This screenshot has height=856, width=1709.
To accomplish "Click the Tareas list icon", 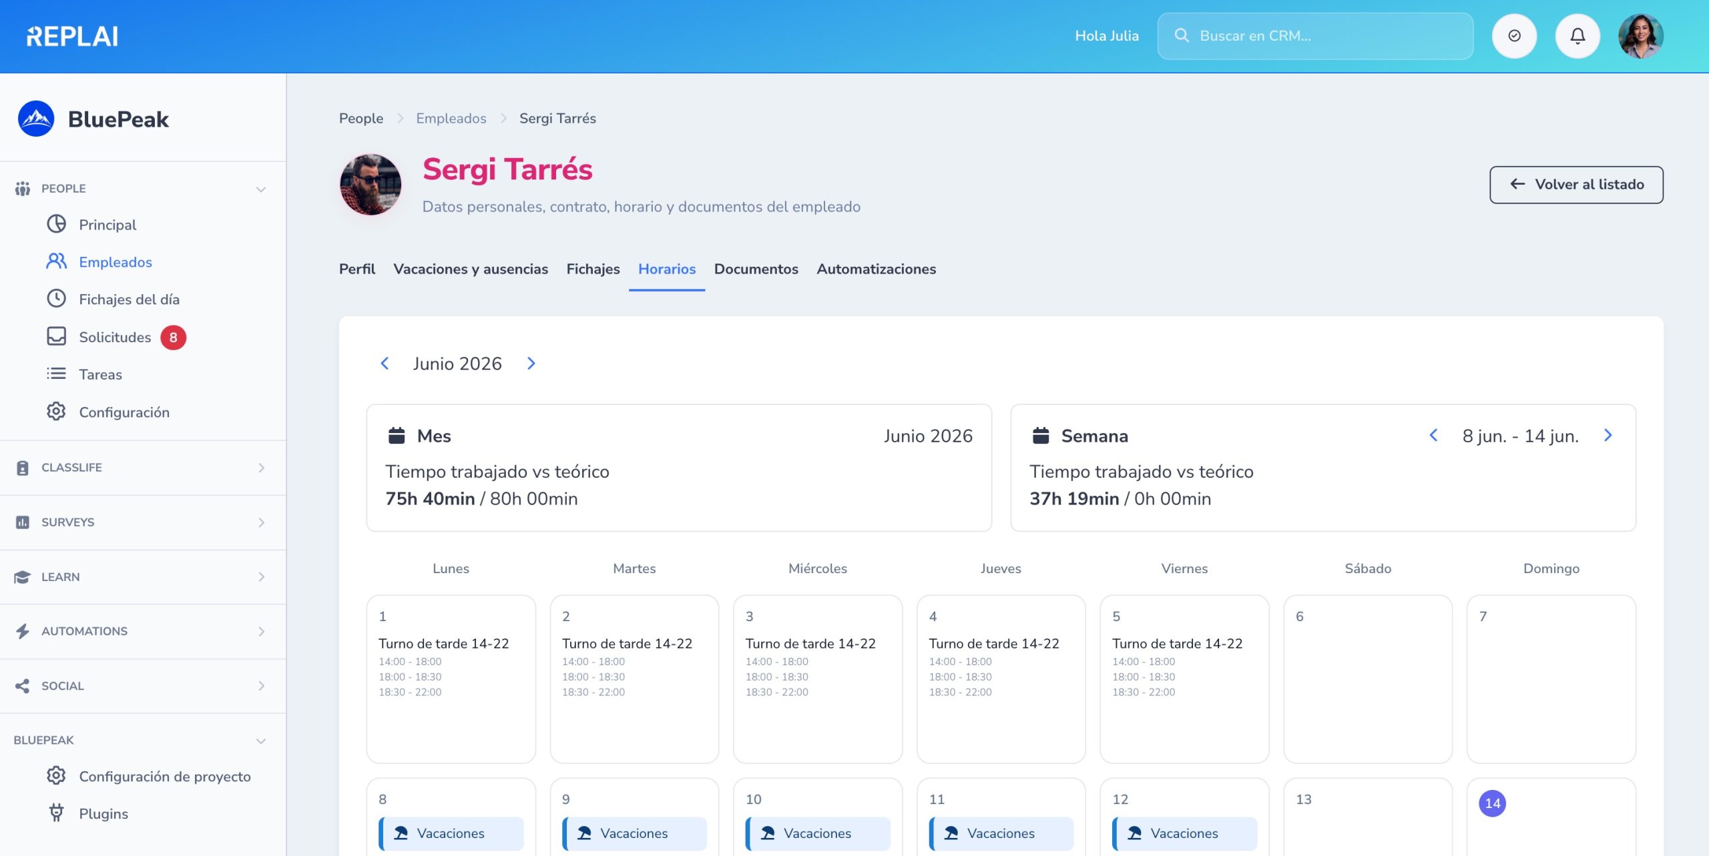I will pyautogui.click(x=56, y=374).
